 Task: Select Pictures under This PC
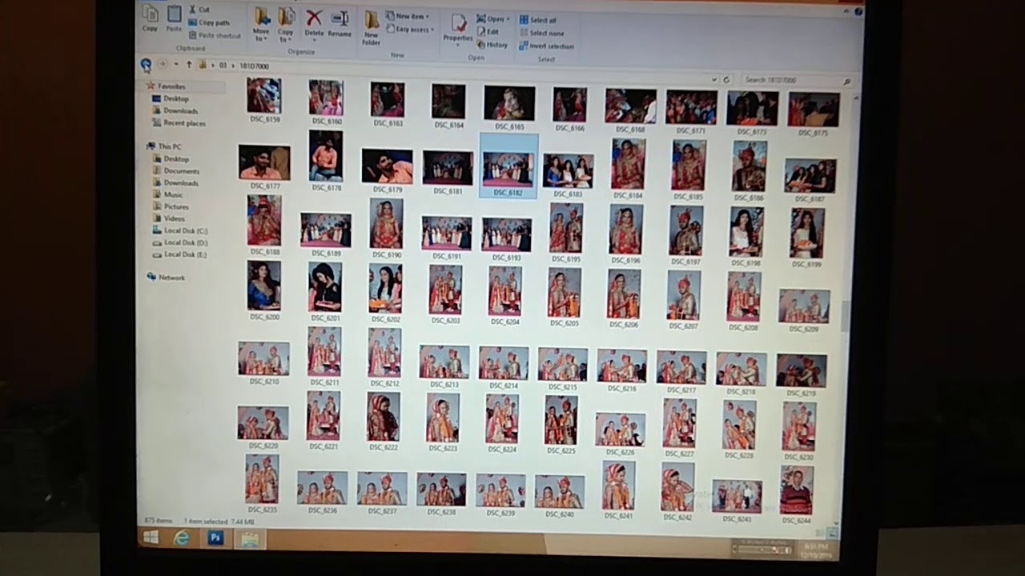171,206
